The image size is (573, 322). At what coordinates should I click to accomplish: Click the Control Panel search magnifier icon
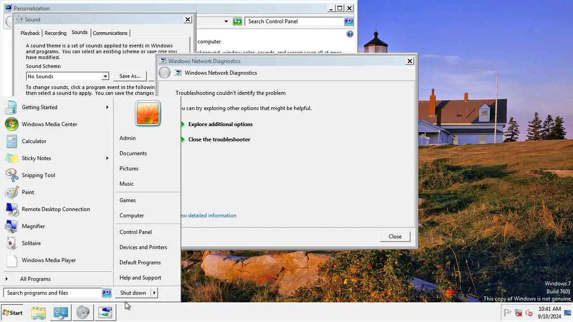click(x=349, y=21)
